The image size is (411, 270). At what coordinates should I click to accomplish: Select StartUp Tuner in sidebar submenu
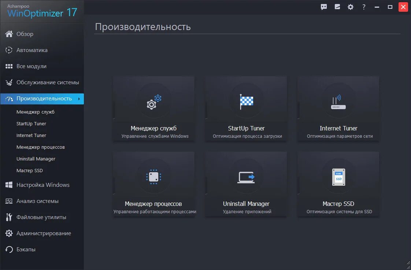tap(31, 124)
